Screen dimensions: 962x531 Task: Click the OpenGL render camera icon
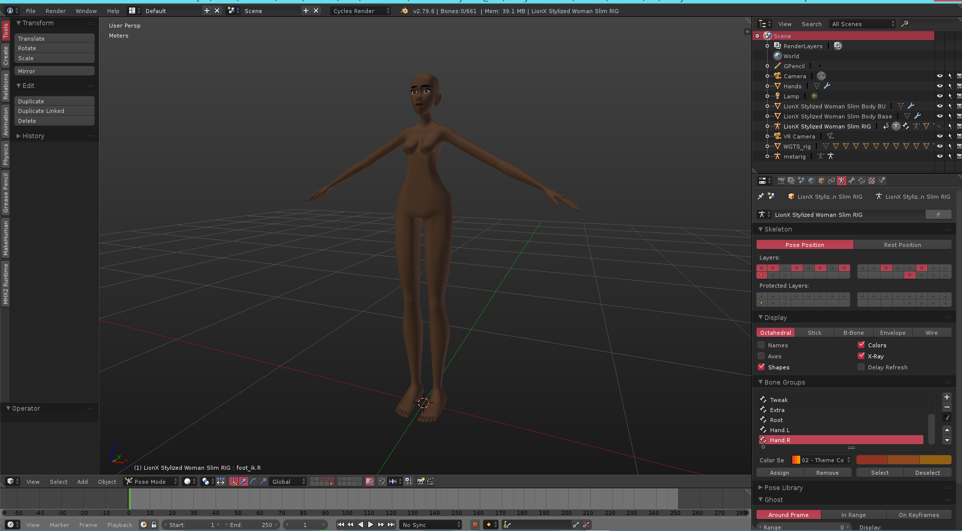click(x=420, y=481)
